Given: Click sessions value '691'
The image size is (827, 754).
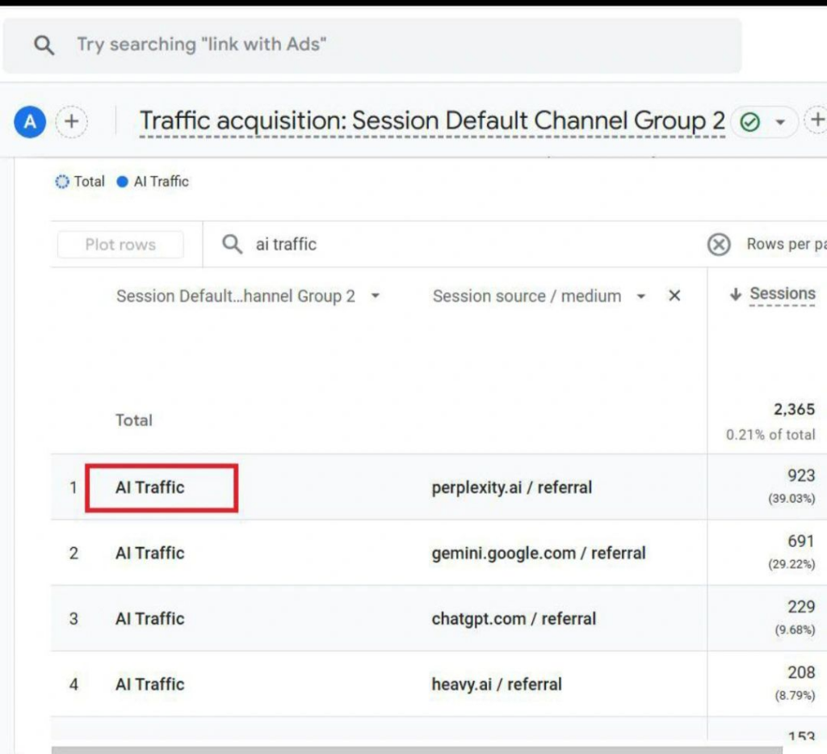Looking at the screenshot, I should coord(801,541).
